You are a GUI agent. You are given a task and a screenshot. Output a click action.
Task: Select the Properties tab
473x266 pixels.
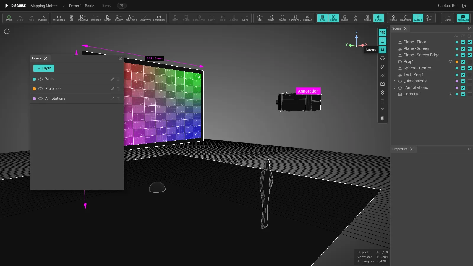click(x=400, y=149)
